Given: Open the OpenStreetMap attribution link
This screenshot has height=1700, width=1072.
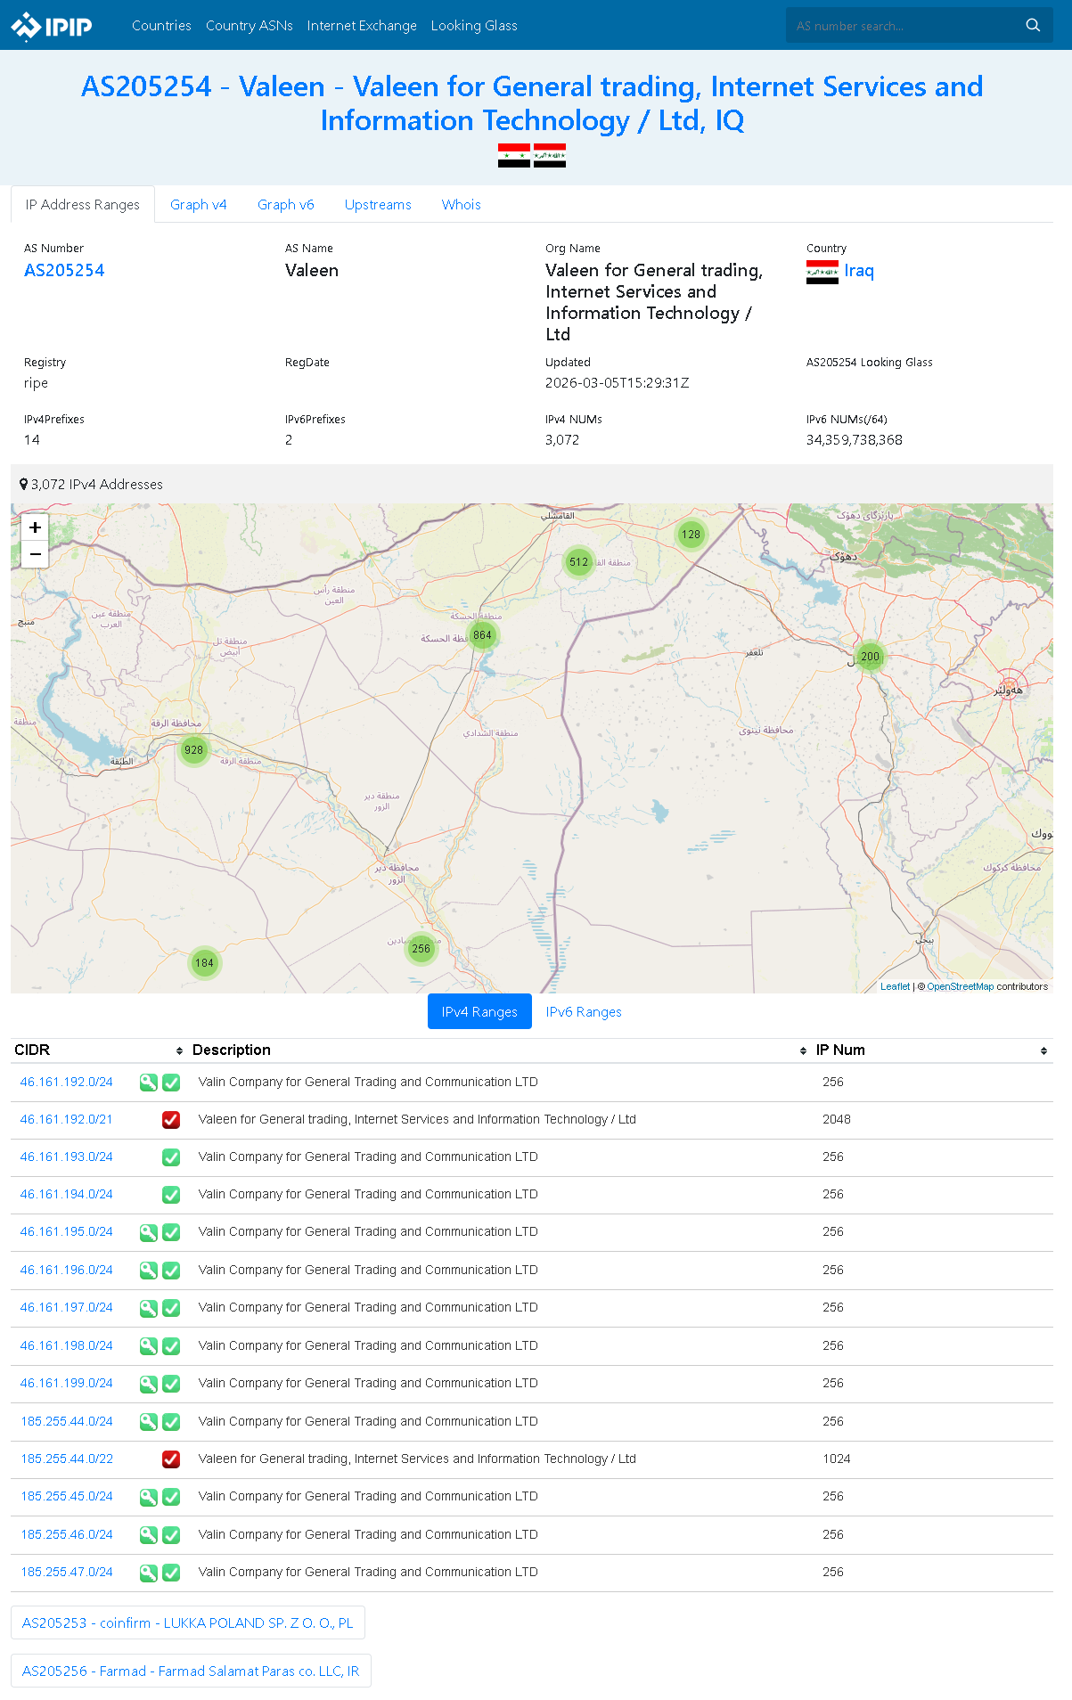Looking at the screenshot, I should [x=960, y=986].
